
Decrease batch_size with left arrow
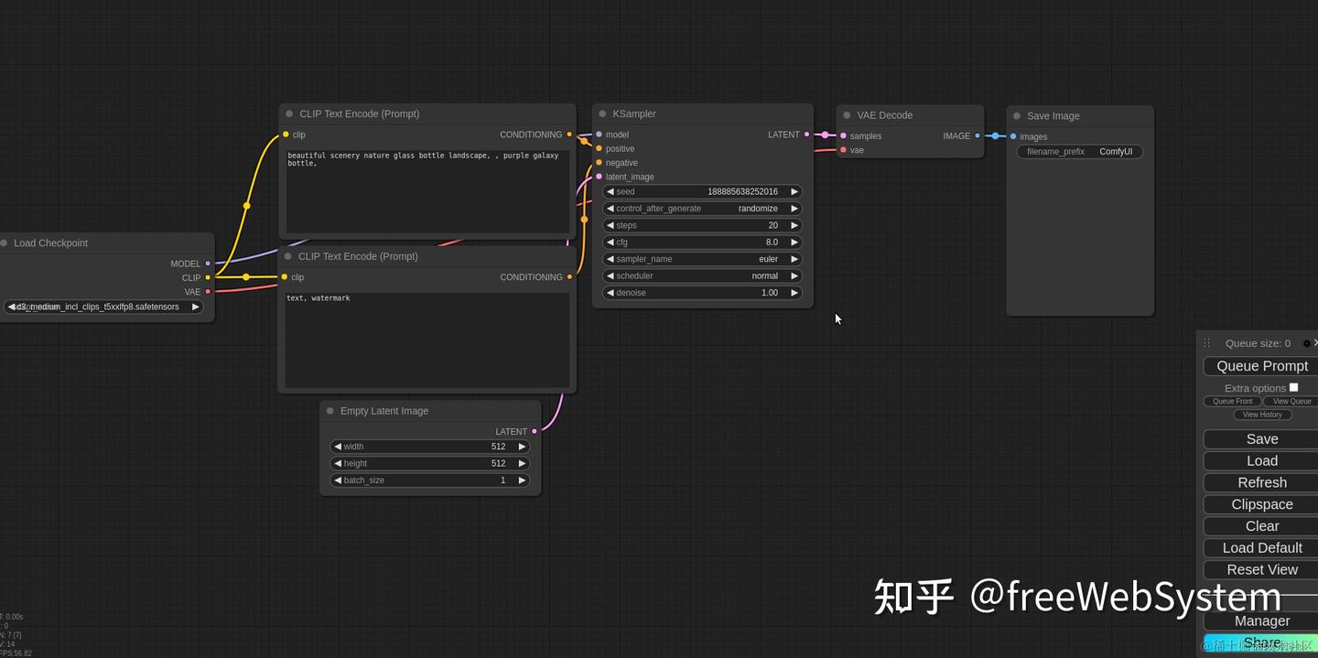point(338,480)
